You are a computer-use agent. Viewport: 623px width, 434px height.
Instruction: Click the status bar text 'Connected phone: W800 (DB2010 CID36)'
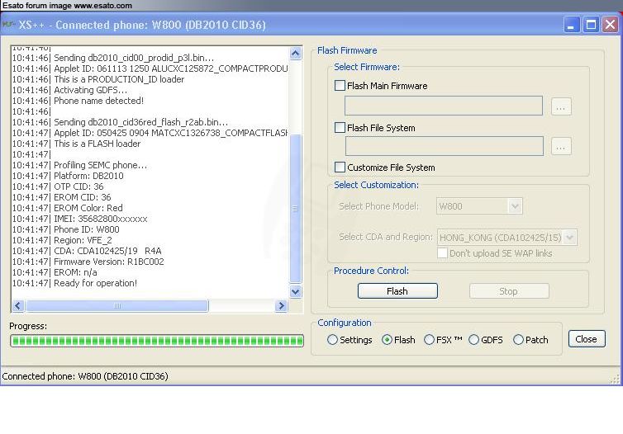tap(85, 376)
